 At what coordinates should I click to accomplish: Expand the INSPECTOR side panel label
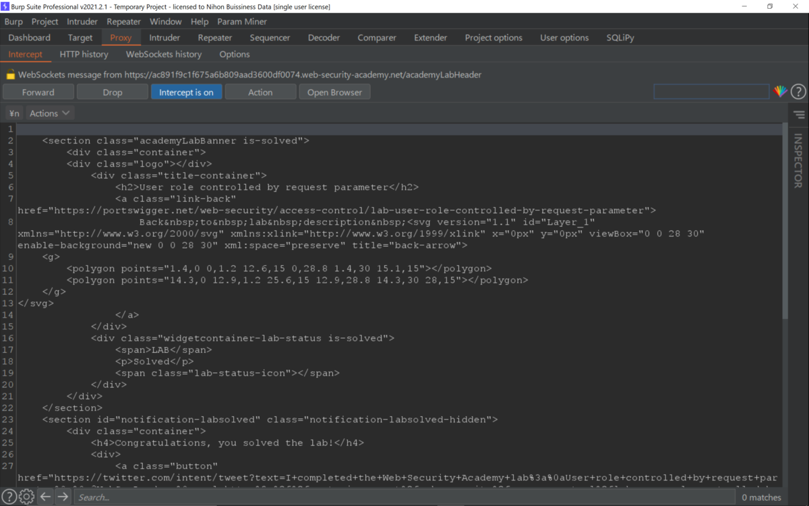tap(798, 161)
